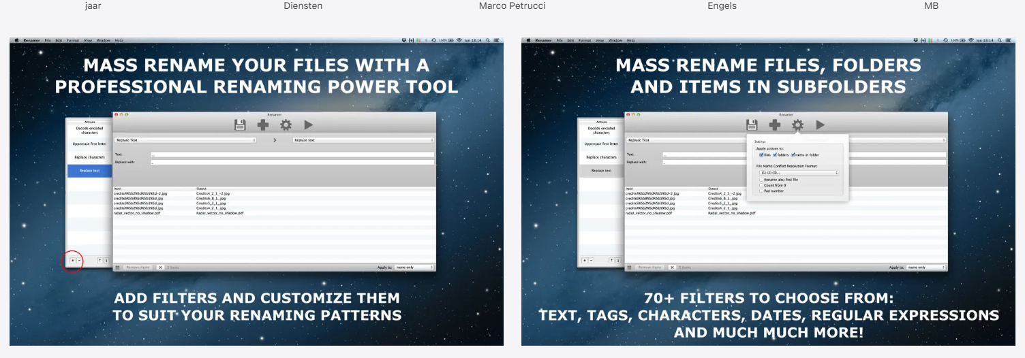The width and height of the screenshot is (1025, 358).
Task: Select 'Decode encoded characters' action in right screenshot
Action: [x=601, y=130]
